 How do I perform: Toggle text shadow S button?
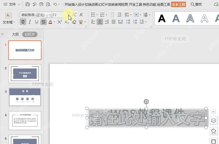pyautogui.click(x=44, y=22)
